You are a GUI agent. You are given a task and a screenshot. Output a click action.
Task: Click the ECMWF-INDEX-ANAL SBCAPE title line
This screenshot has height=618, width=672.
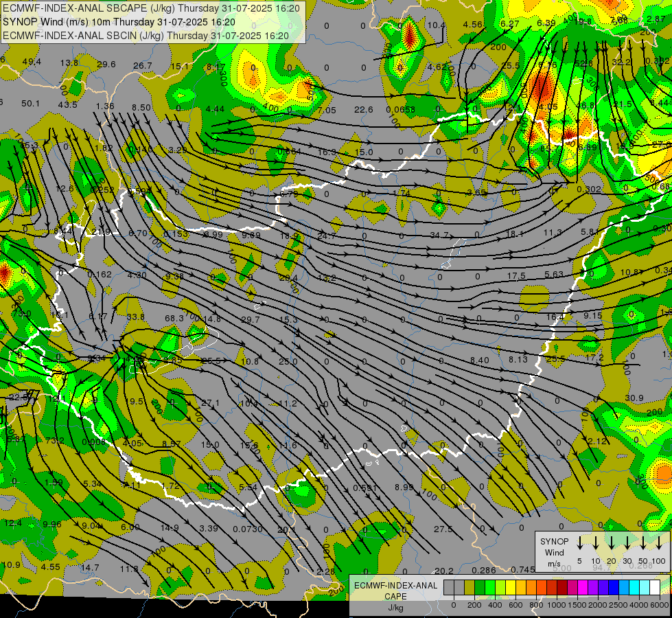(x=151, y=8)
